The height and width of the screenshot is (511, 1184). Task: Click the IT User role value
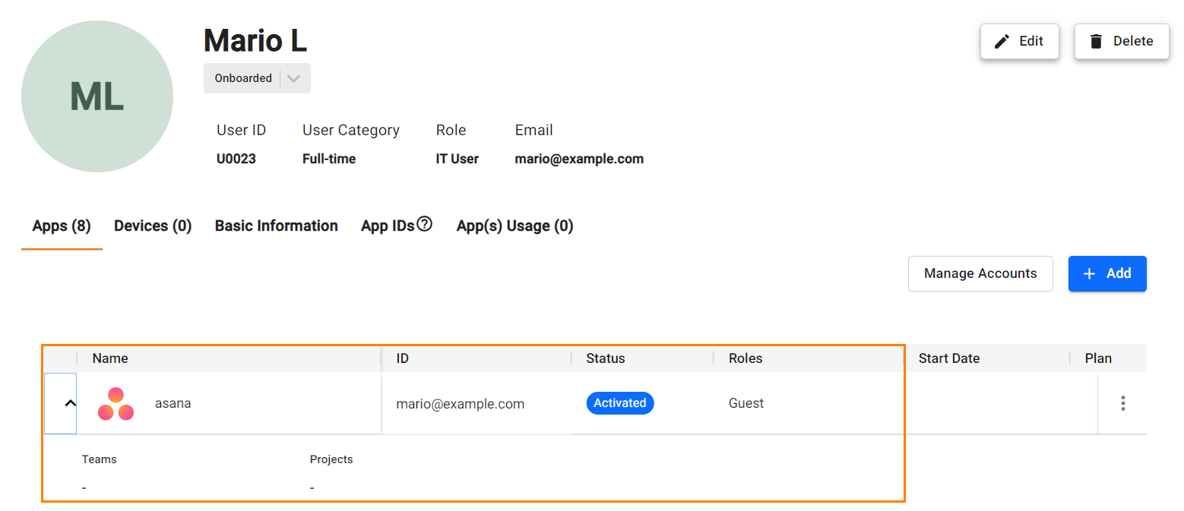(x=457, y=159)
